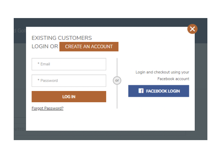Click the vertical divider line above "or"
Screen dimensions: 224x156
tap(117, 67)
